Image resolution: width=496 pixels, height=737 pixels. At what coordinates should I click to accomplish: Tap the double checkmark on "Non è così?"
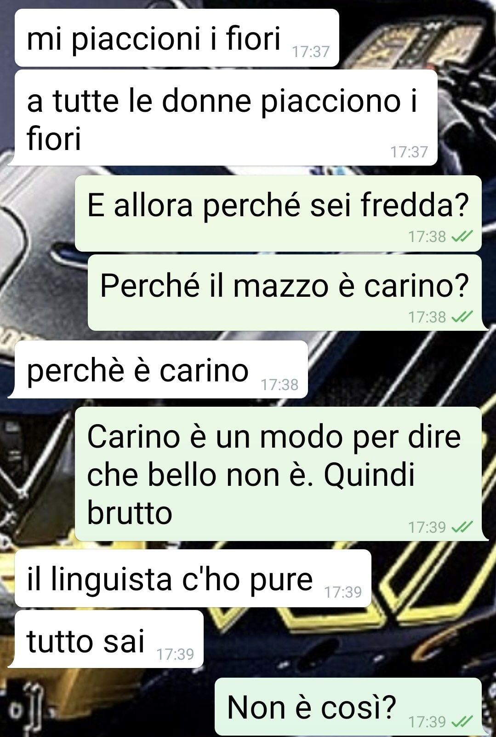point(462,722)
